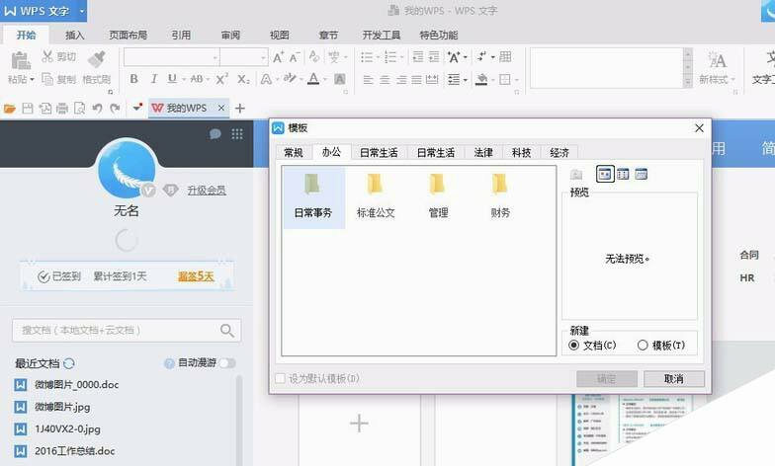This screenshot has width=775, height=466.
Task: Refresh the recent documents (最近文档) list
Action: tap(69, 363)
